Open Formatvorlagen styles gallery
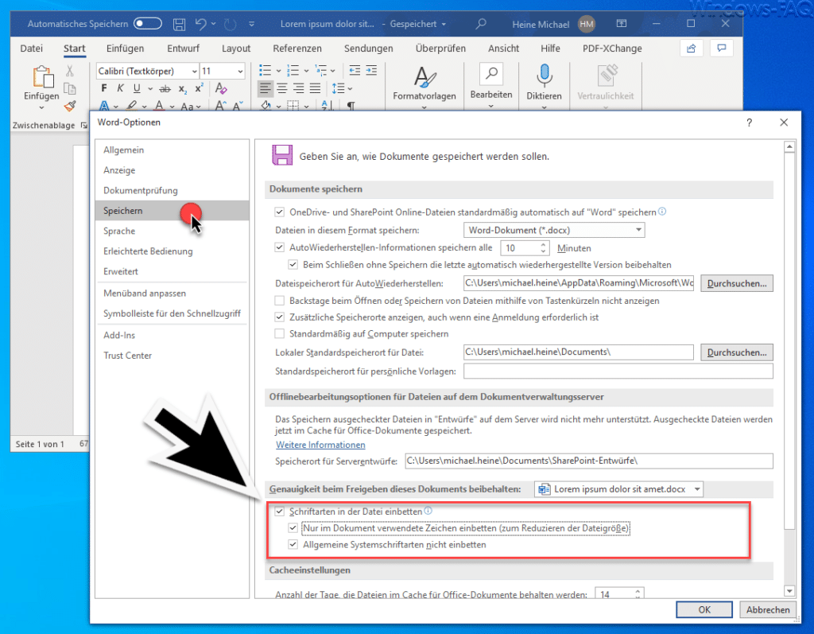The height and width of the screenshot is (634, 814). click(x=424, y=86)
